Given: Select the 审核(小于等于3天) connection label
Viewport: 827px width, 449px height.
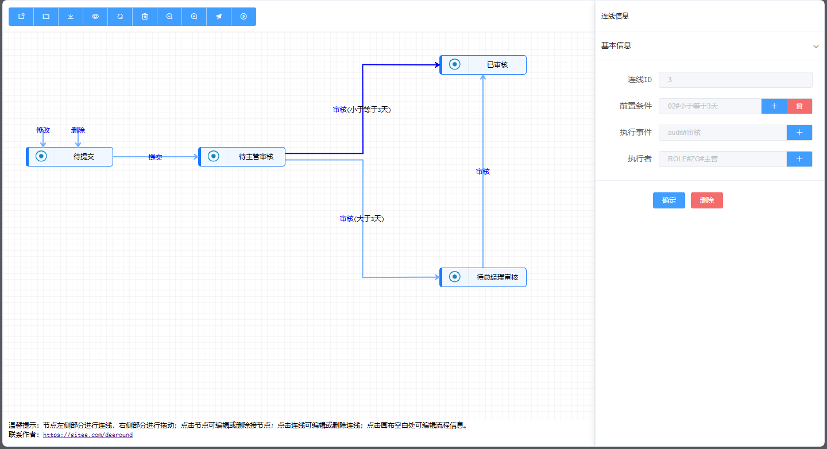Looking at the screenshot, I should 362,110.
